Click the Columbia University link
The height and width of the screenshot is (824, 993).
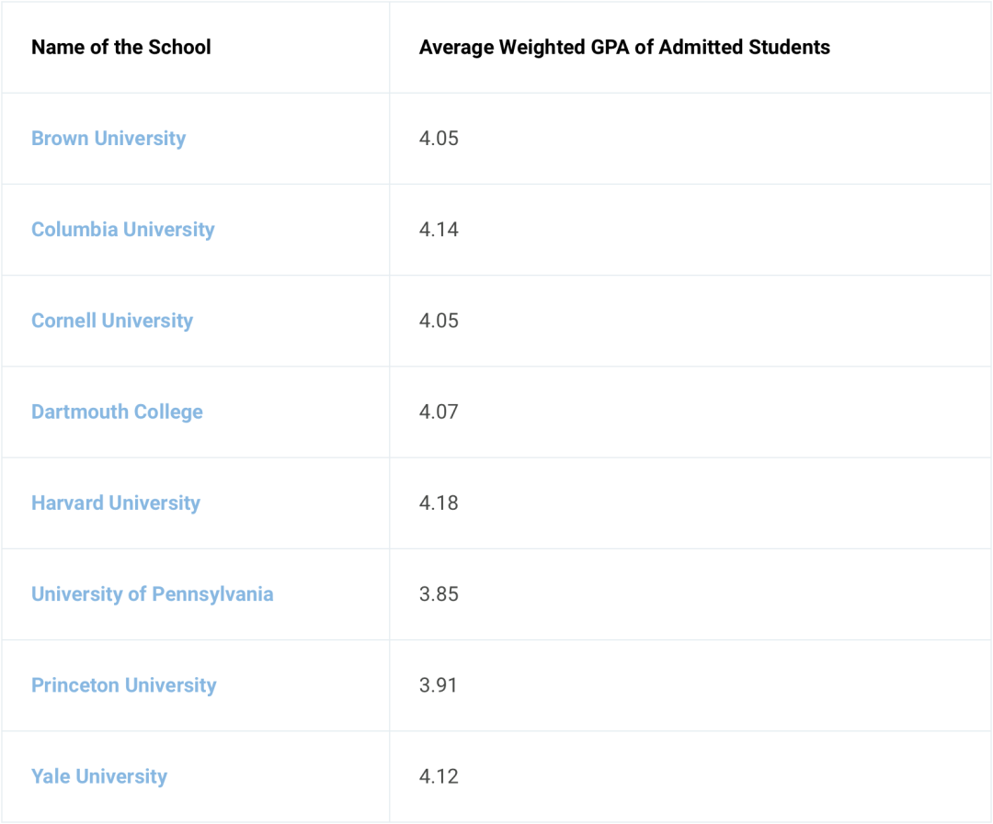click(x=122, y=230)
